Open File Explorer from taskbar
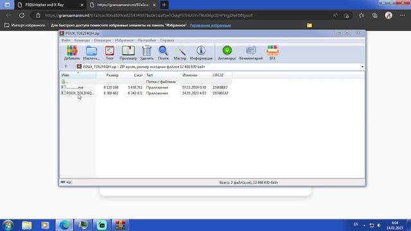Screen dimensions: 411x231 pos(27,225)
